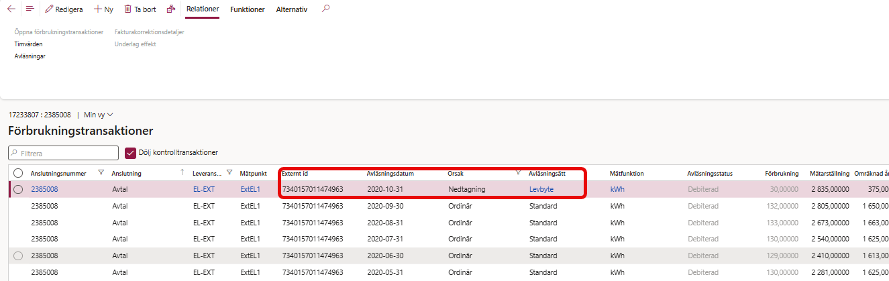Open the hamburger menu icon
Image resolution: width=889 pixels, height=281 pixels.
pos(30,9)
